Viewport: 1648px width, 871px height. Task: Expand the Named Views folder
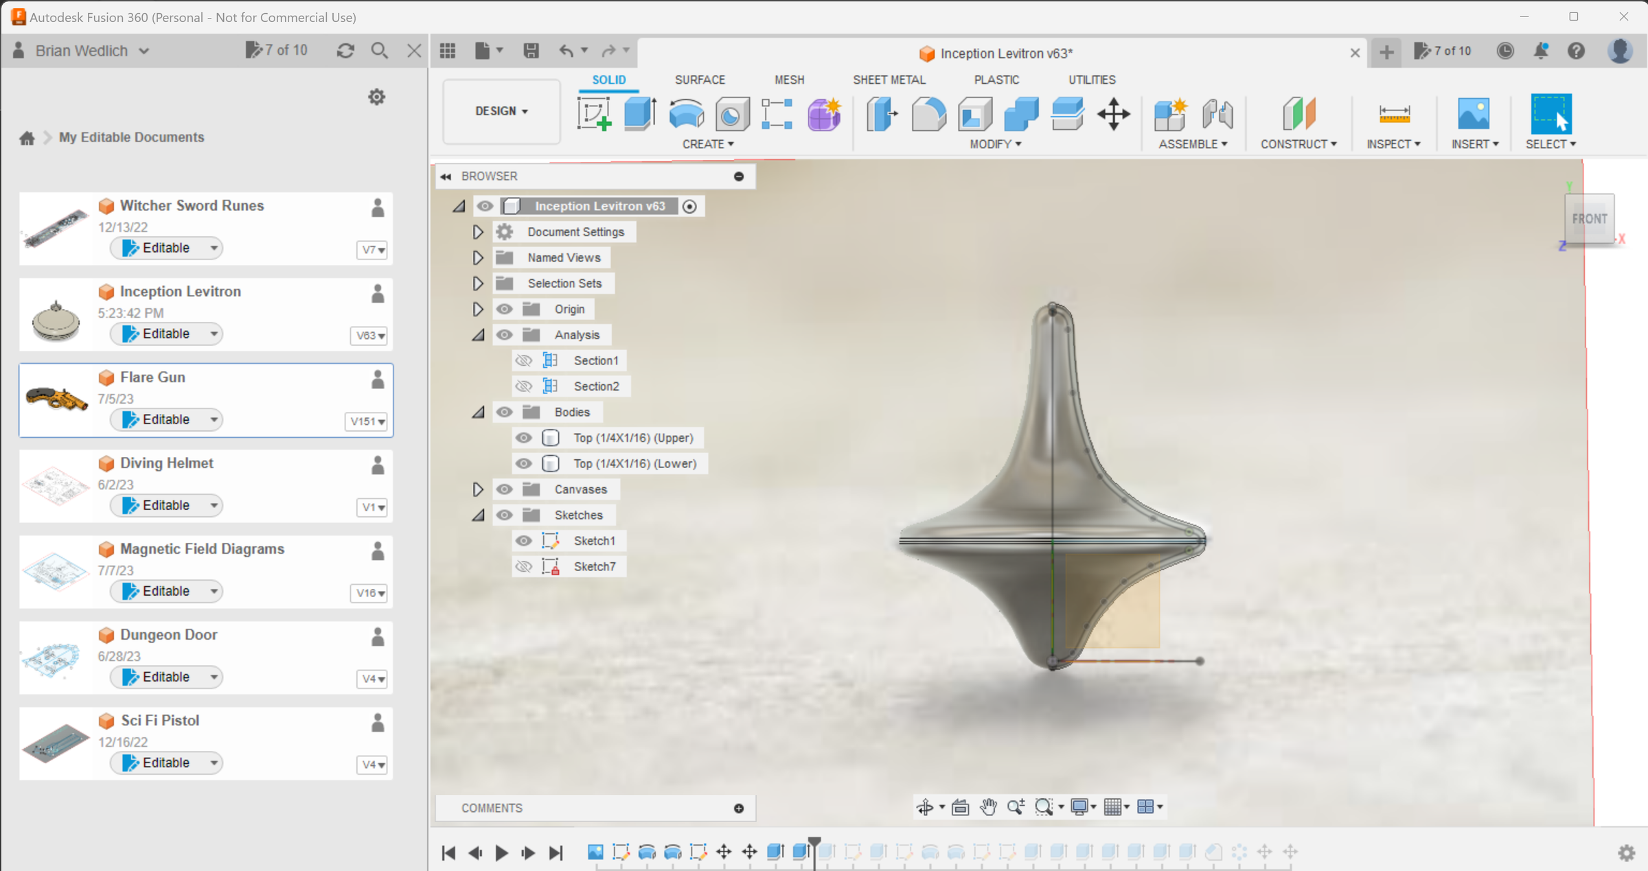pos(478,257)
